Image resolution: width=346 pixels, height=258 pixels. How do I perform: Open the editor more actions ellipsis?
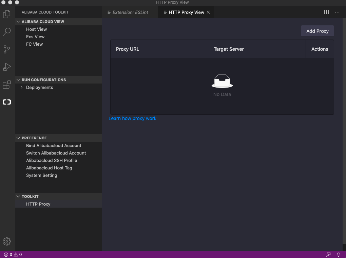(337, 12)
